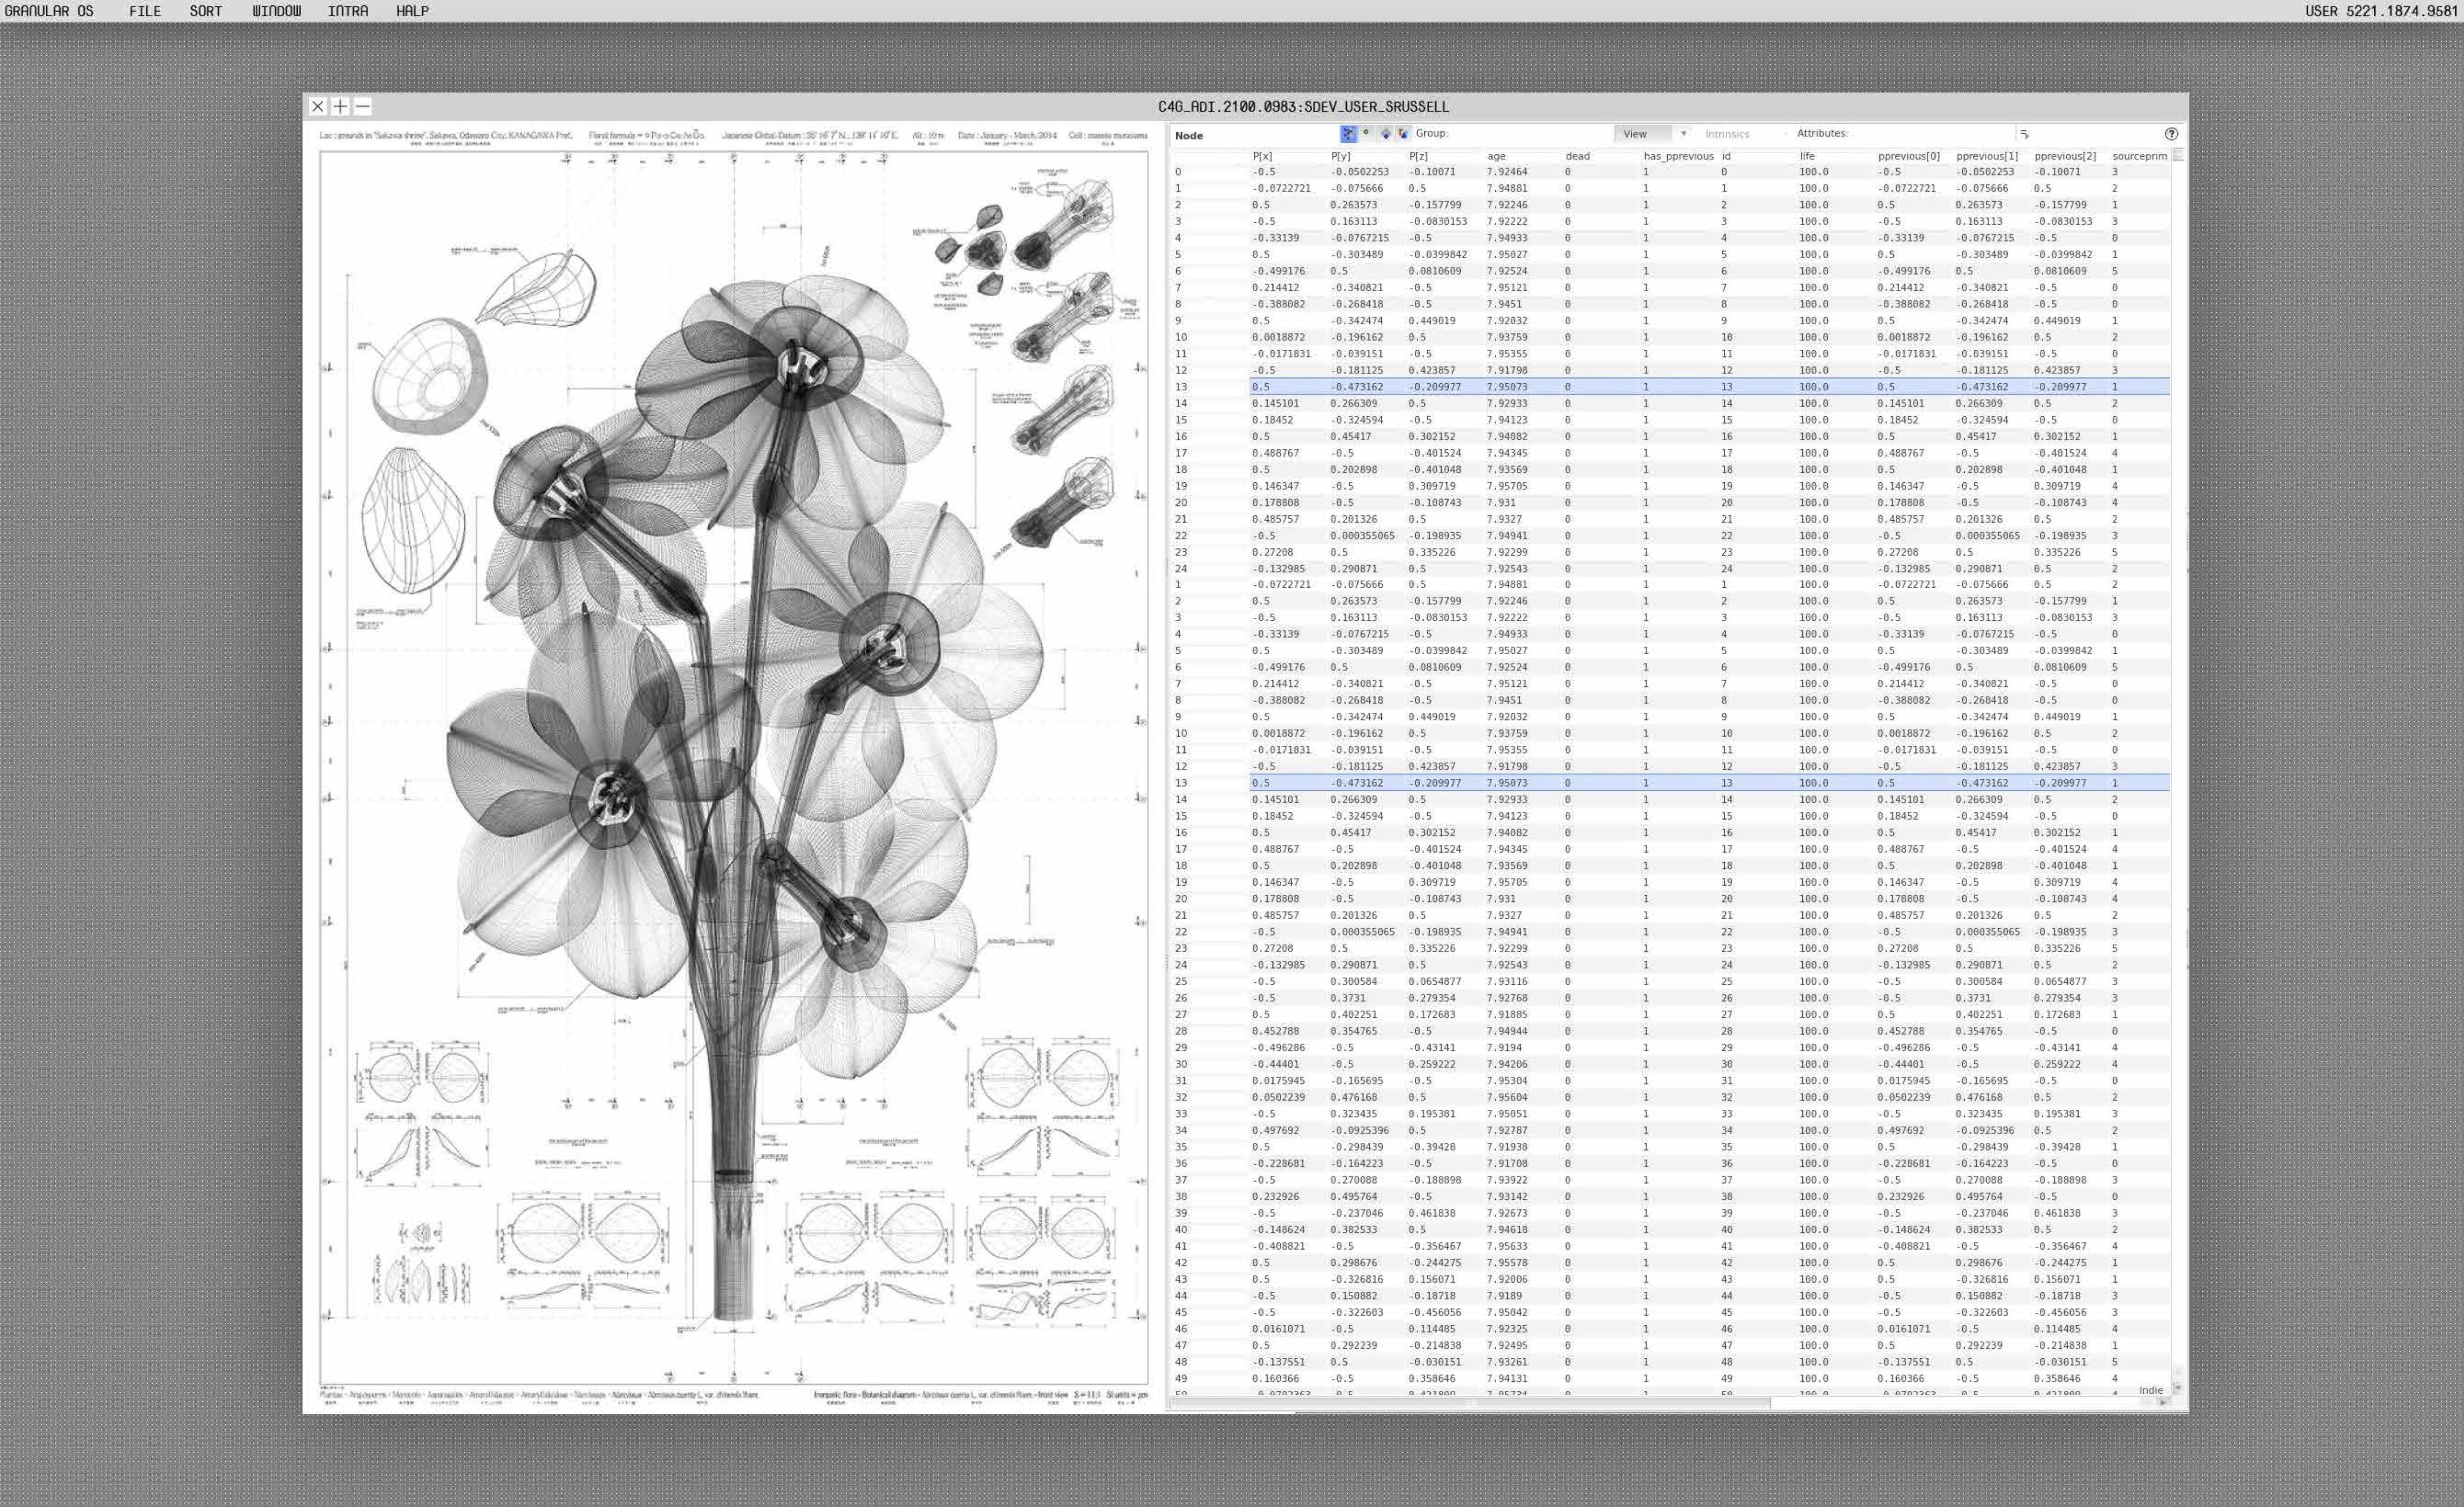Image resolution: width=2464 pixels, height=1507 pixels.
Task: Click the Detail attribute mode icon
Action: (x=1403, y=133)
